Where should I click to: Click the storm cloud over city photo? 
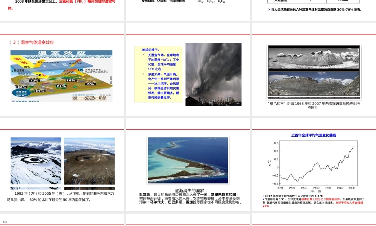point(214,75)
